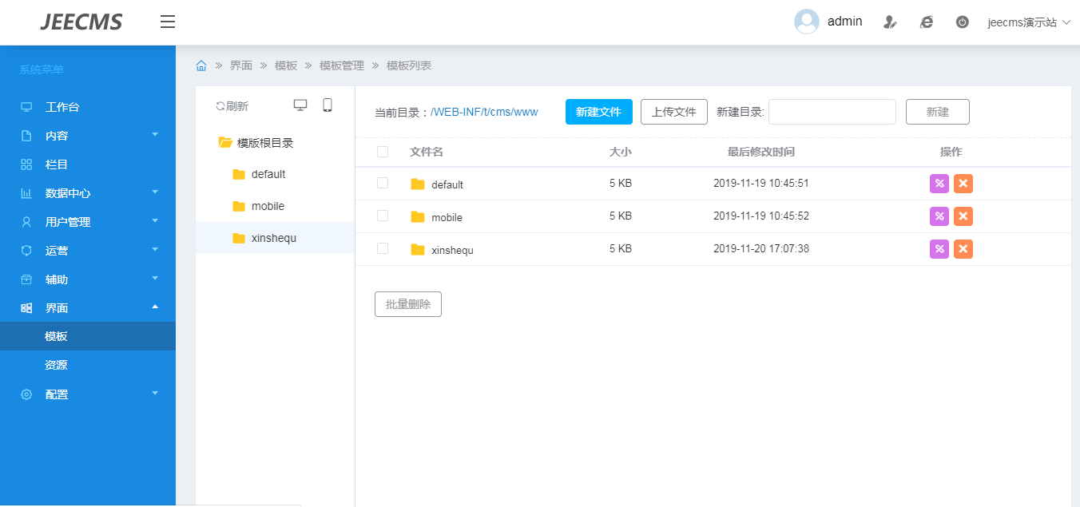This screenshot has height=507, width=1080.
Task: Tick the checkbox for mobile folder row
Action: pyautogui.click(x=383, y=216)
